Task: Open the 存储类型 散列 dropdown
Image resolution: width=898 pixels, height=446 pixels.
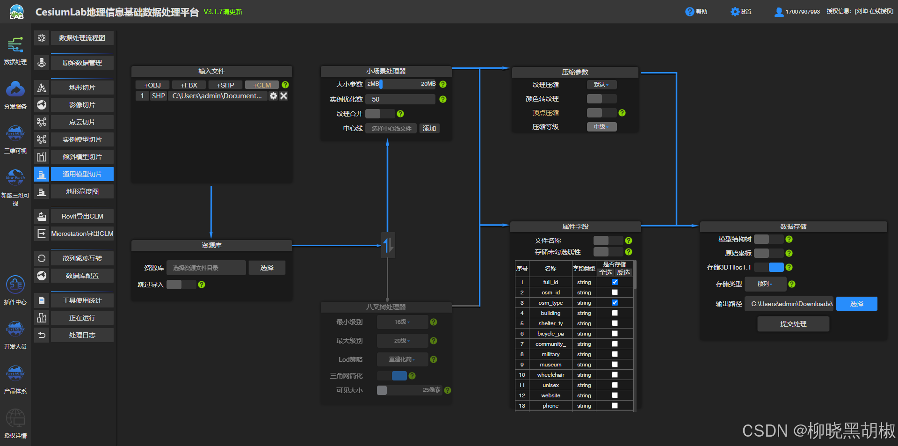Action: click(x=765, y=284)
